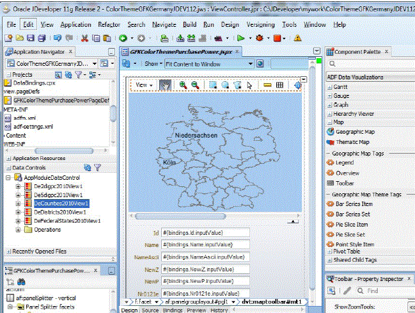
Task: Collapse the AppModuleDataControl node
Action: tap(8, 177)
